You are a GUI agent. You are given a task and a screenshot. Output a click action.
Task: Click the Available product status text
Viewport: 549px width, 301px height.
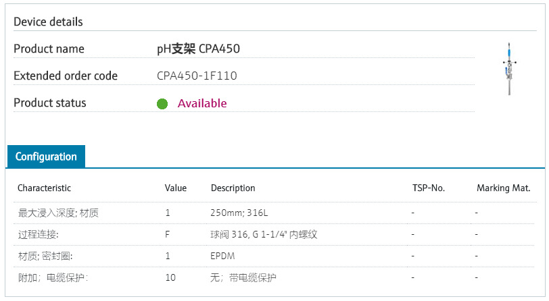tap(202, 103)
